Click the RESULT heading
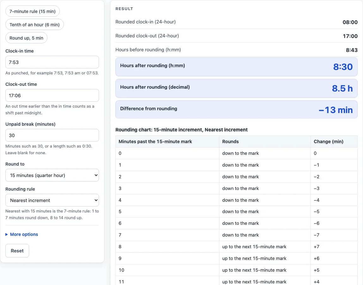This screenshot has width=363, height=285. coord(124,9)
